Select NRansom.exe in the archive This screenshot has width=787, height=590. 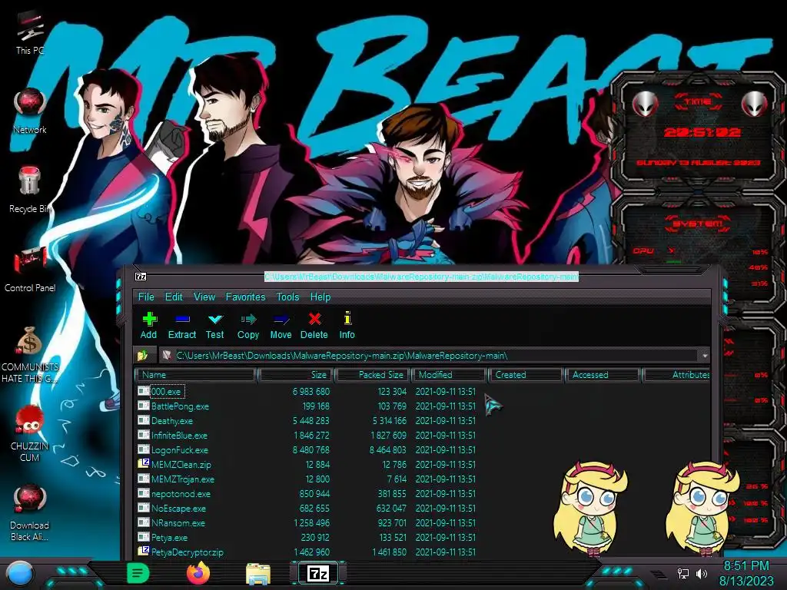tap(307, 522)
